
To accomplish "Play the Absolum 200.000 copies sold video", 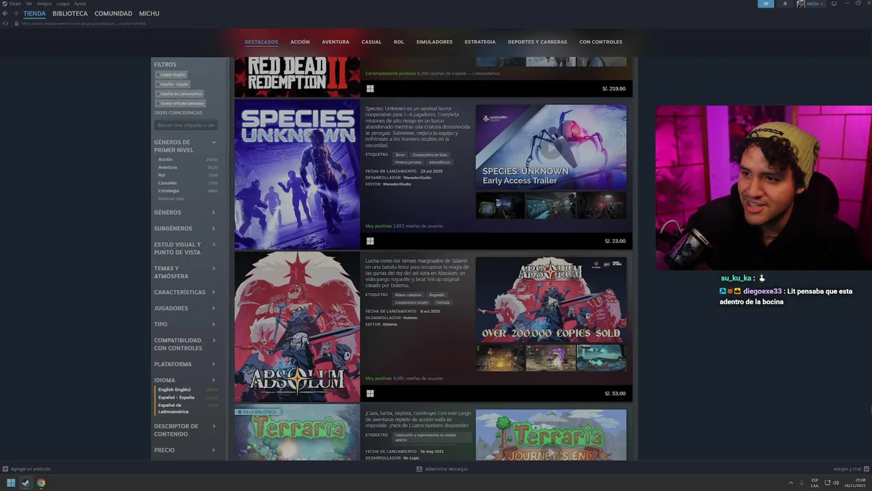I will pos(550,299).
